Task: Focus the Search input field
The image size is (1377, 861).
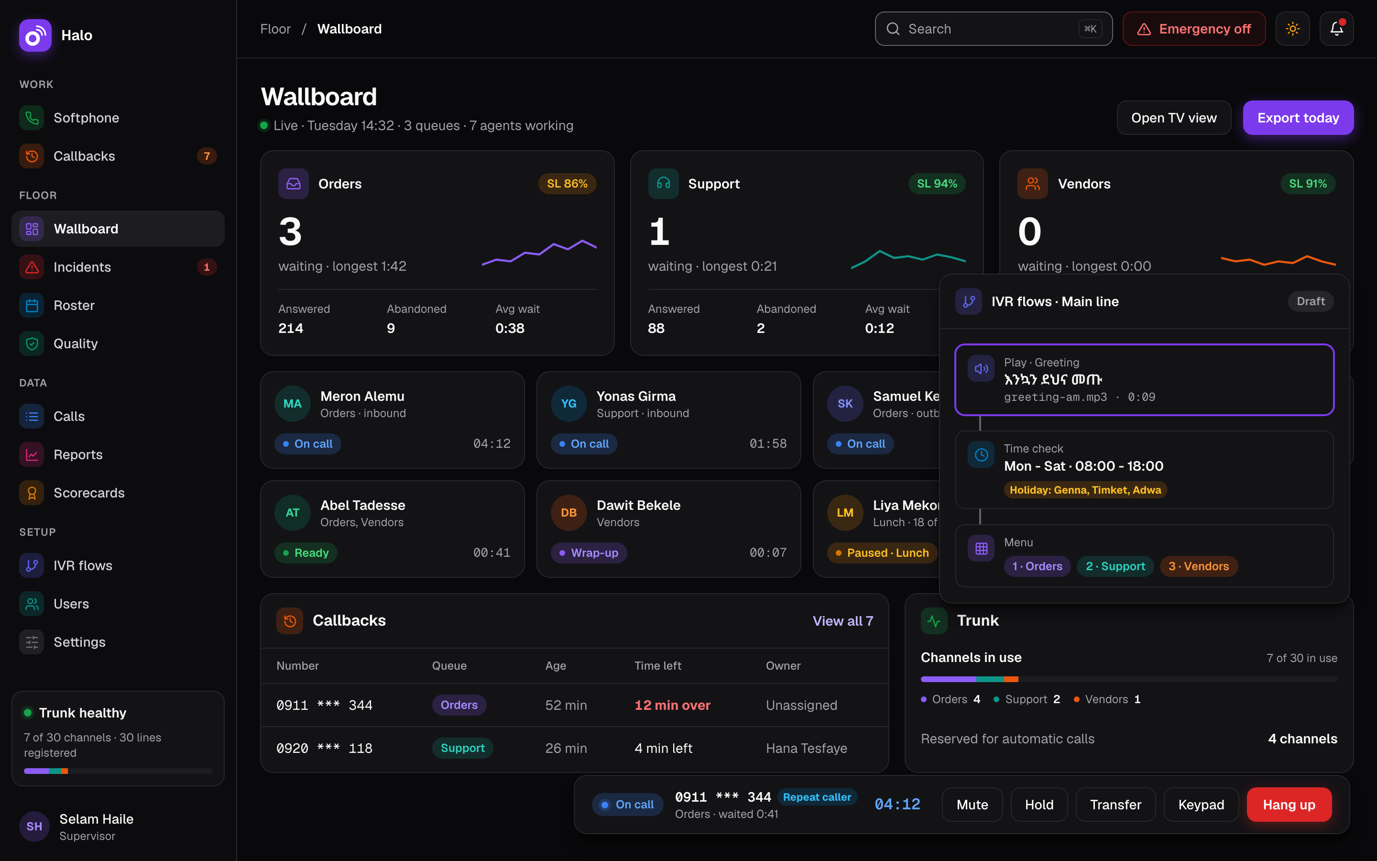Action: [994, 29]
